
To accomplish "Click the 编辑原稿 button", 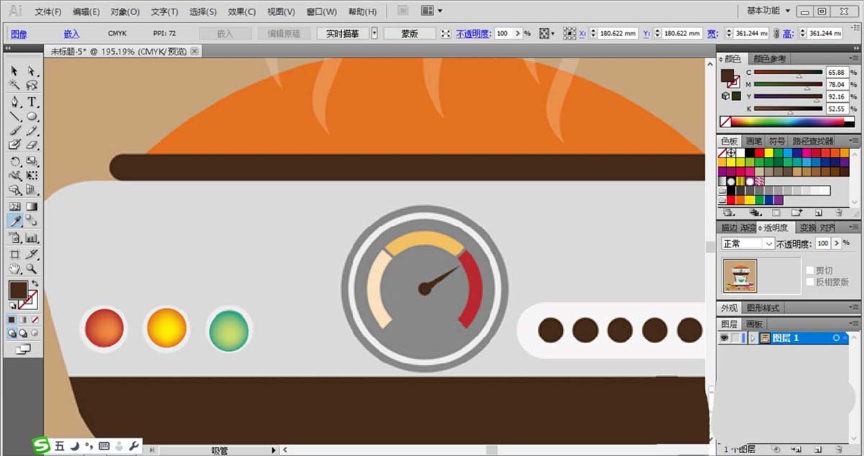I will coord(284,34).
